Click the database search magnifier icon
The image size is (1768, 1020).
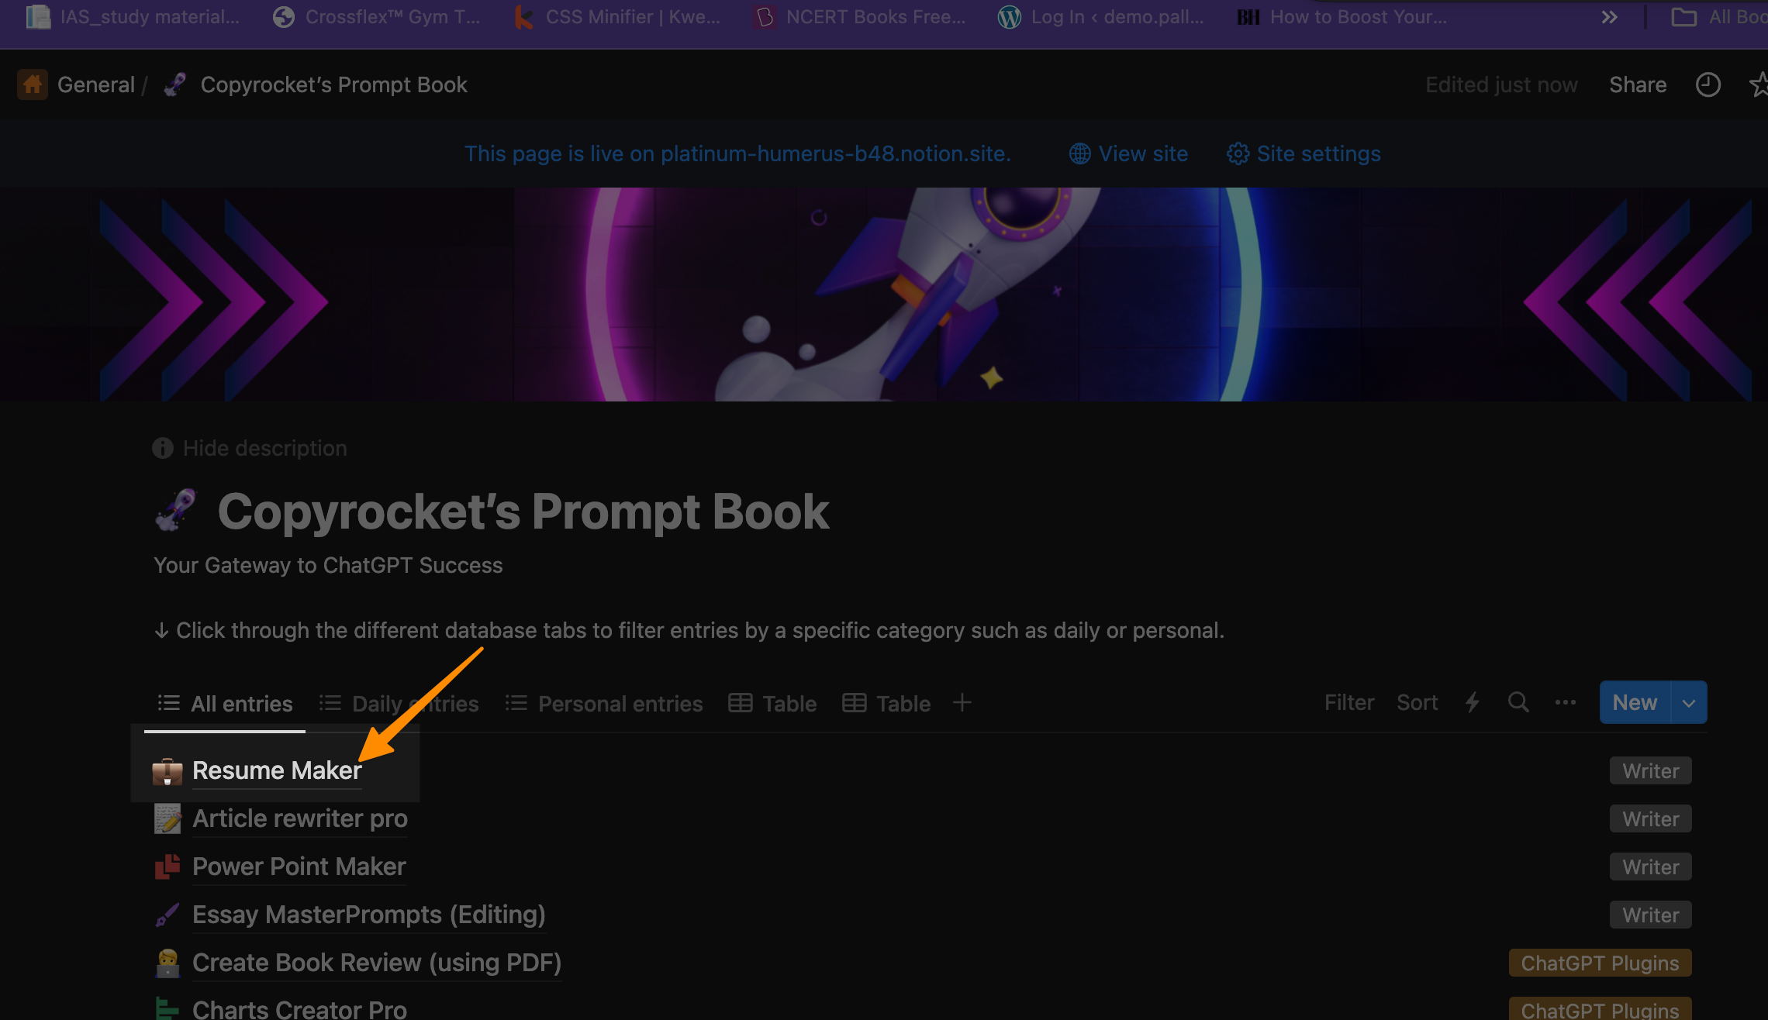pyautogui.click(x=1518, y=702)
